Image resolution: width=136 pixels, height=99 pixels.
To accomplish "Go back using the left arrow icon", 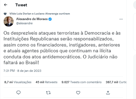I will (x=6, y=5).
